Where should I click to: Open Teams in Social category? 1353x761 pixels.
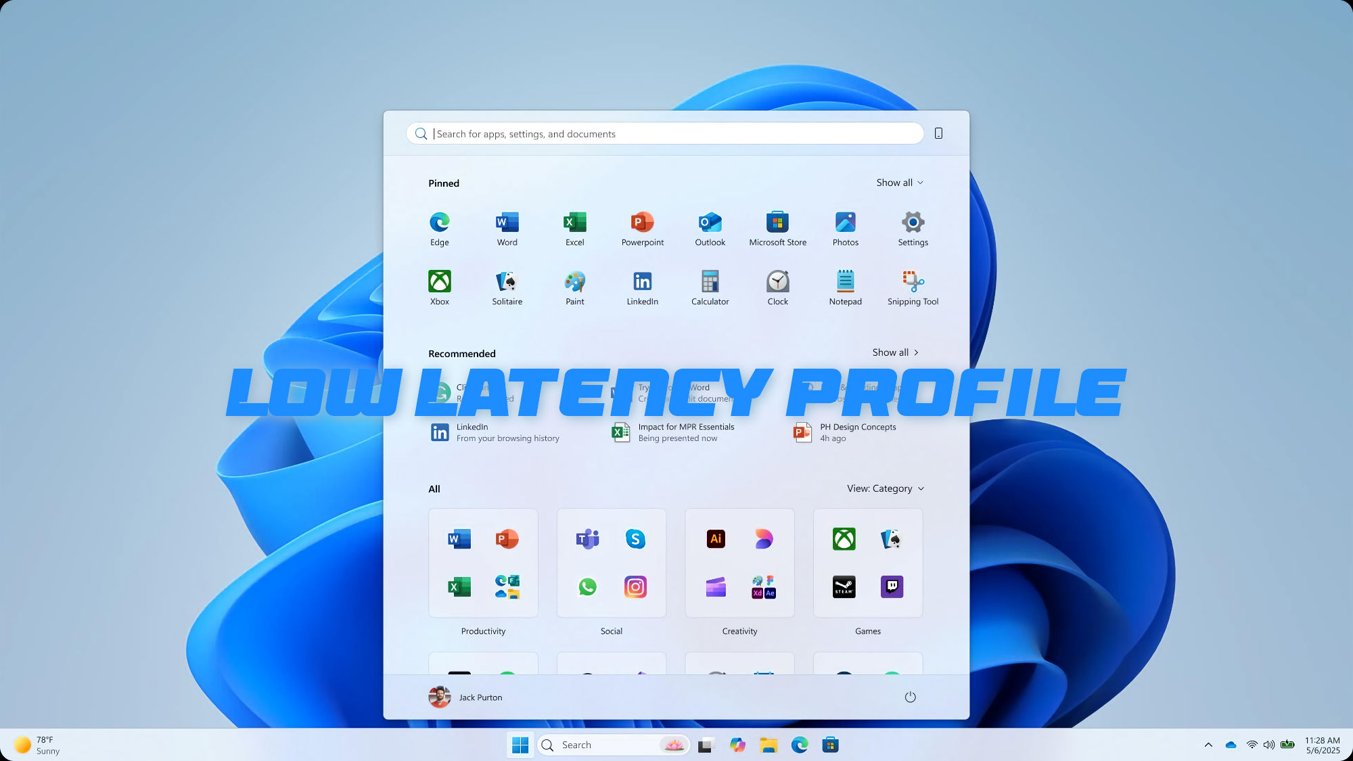tap(587, 539)
